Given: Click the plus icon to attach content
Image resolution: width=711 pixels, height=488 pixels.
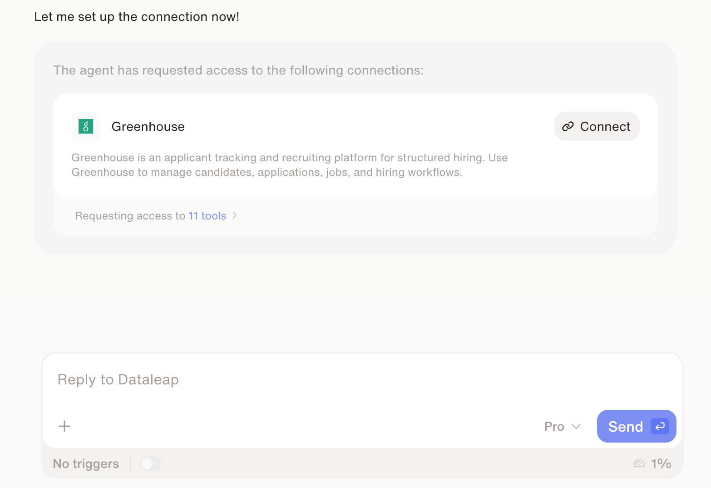Looking at the screenshot, I should [64, 426].
